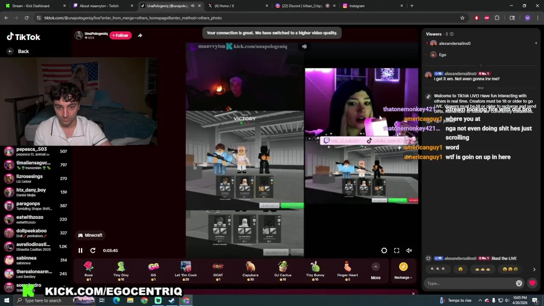This screenshot has height=306, width=544.
Task: Open suggested live dollpeekaboo
Action: [36, 233]
